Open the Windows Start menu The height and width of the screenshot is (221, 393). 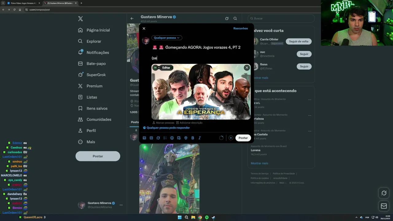pyautogui.click(x=180, y=217)
